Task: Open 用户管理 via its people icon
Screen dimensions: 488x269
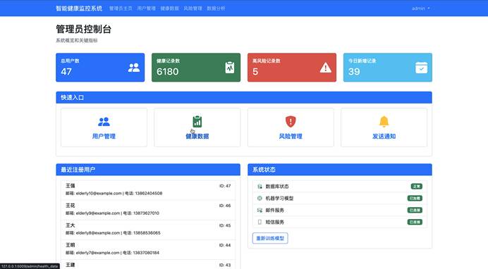Action: click(104, 121)
